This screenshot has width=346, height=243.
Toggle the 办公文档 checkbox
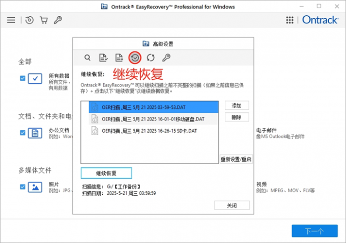tap(22, 133)
